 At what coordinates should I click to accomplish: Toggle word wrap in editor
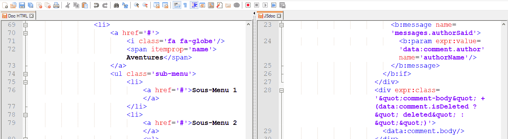pyautogui.click(x=177, y=5)
